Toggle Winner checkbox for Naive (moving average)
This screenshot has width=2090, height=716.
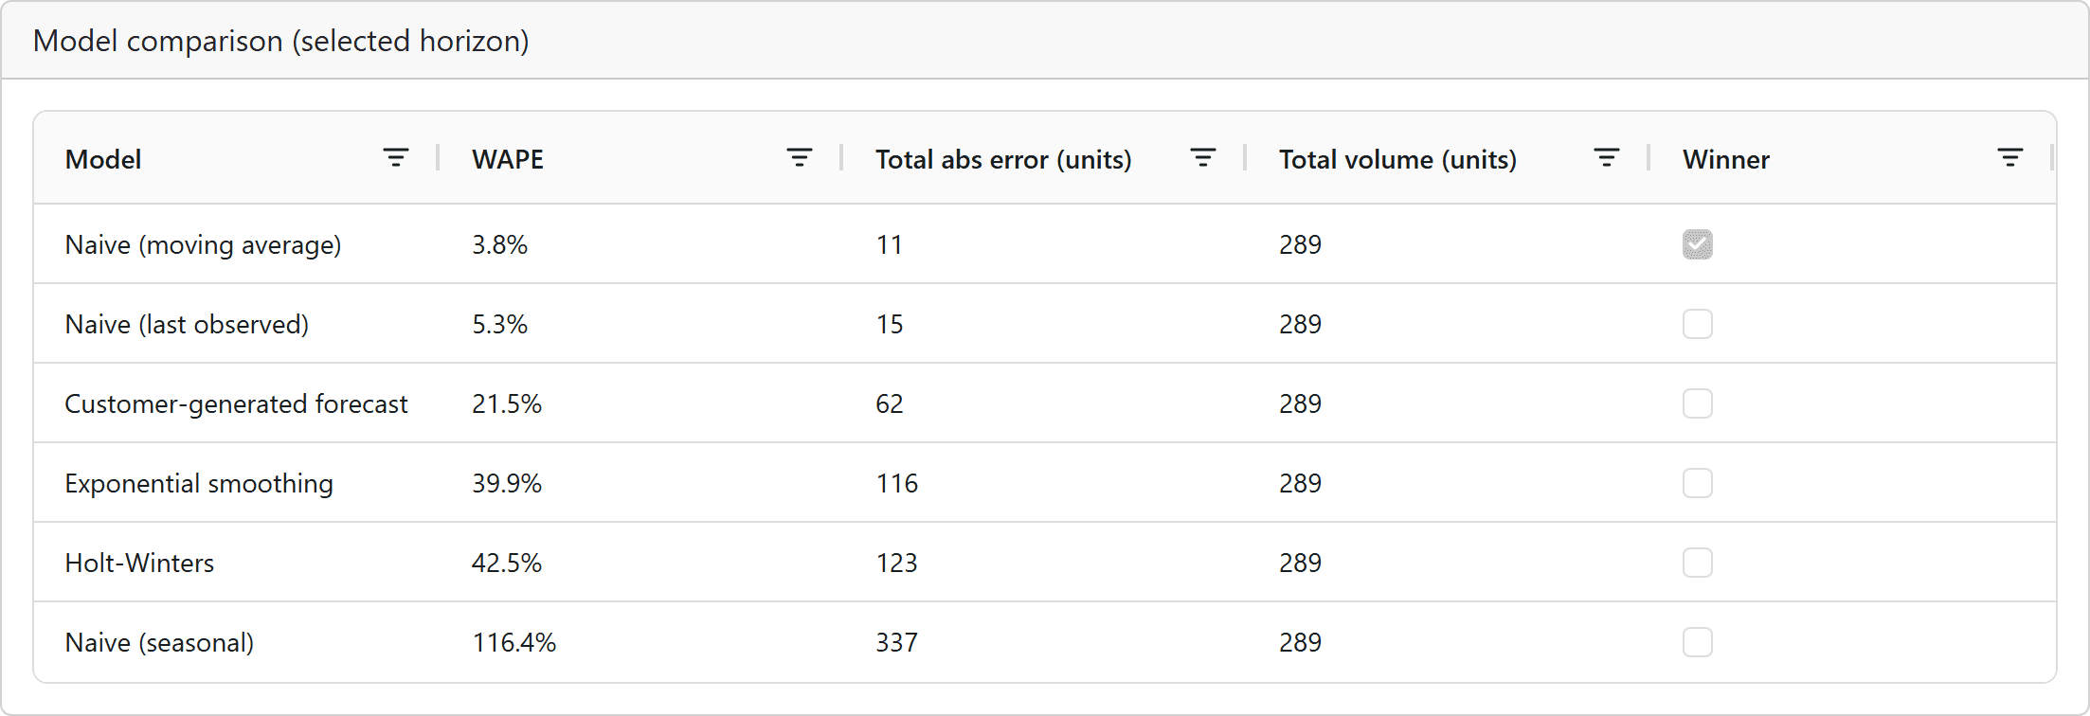click(x=1698, y=244)
